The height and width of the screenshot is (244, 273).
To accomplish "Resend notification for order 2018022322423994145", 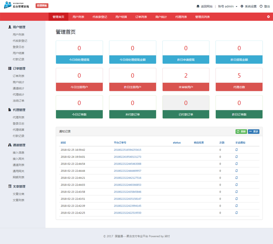I will tap(236, 206).
